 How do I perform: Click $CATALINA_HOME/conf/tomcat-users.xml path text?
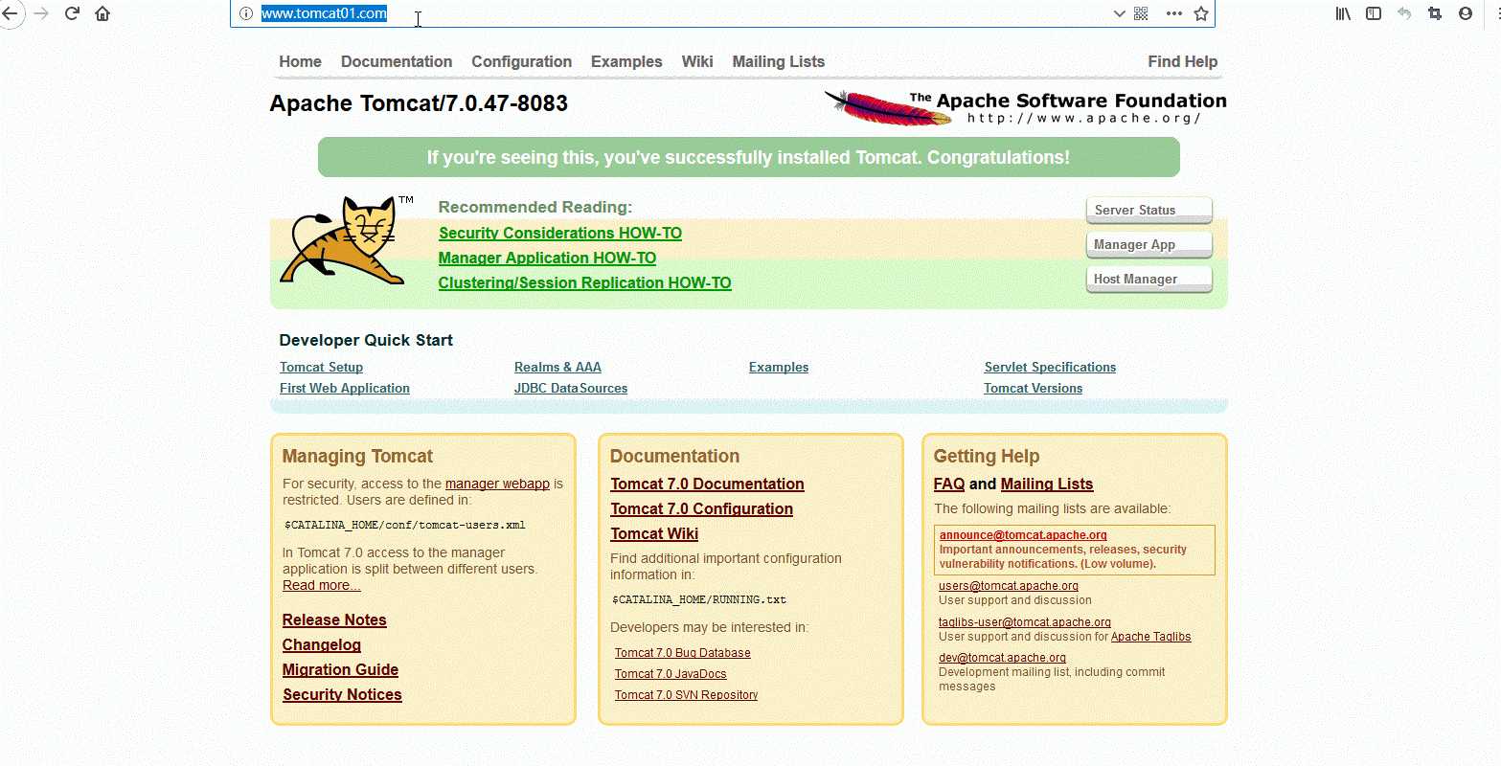tap(405, 525)
